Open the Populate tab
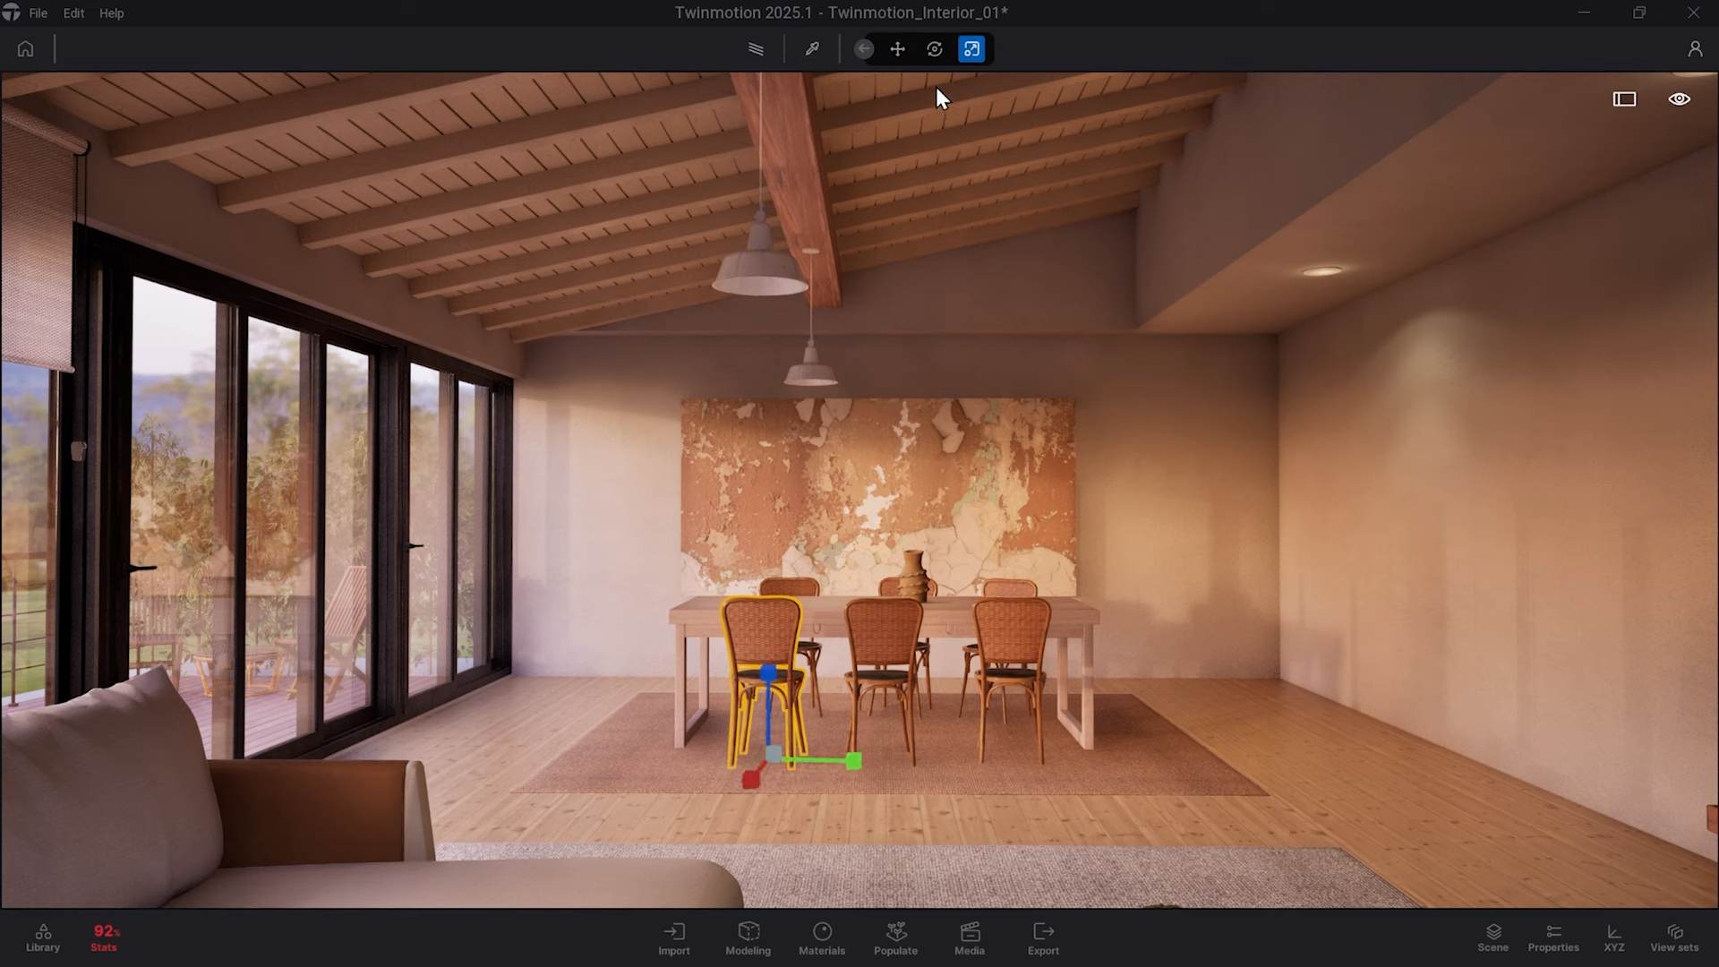 (895, 938)
